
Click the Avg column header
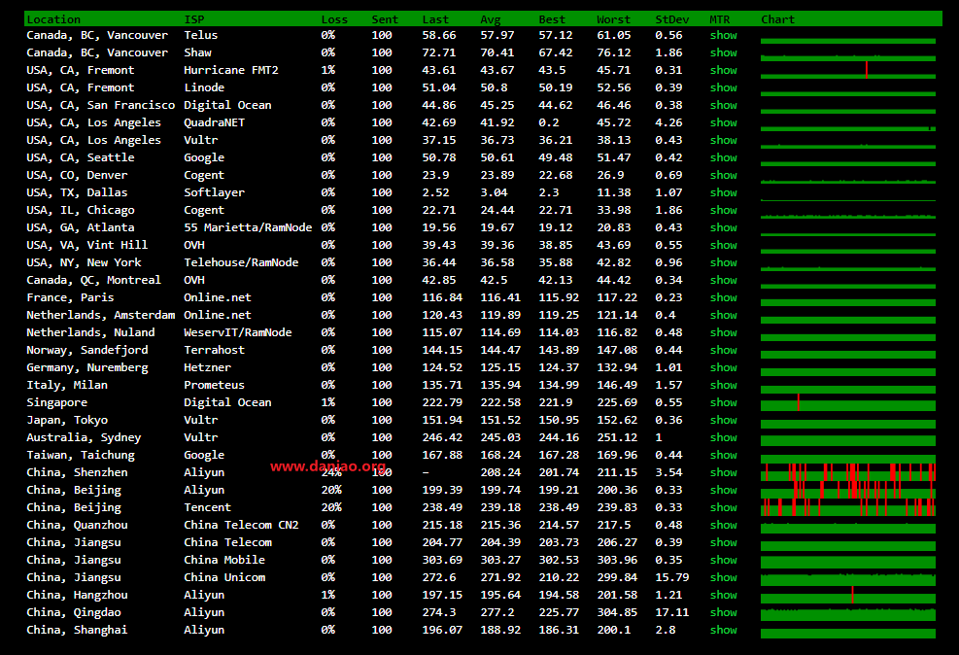coord(490,19)
